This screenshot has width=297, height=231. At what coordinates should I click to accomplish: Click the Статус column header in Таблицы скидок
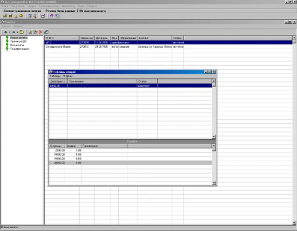(147, 82)
